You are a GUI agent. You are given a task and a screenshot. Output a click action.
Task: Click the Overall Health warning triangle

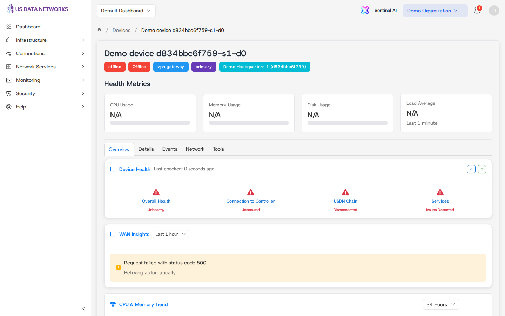(156, 192)
